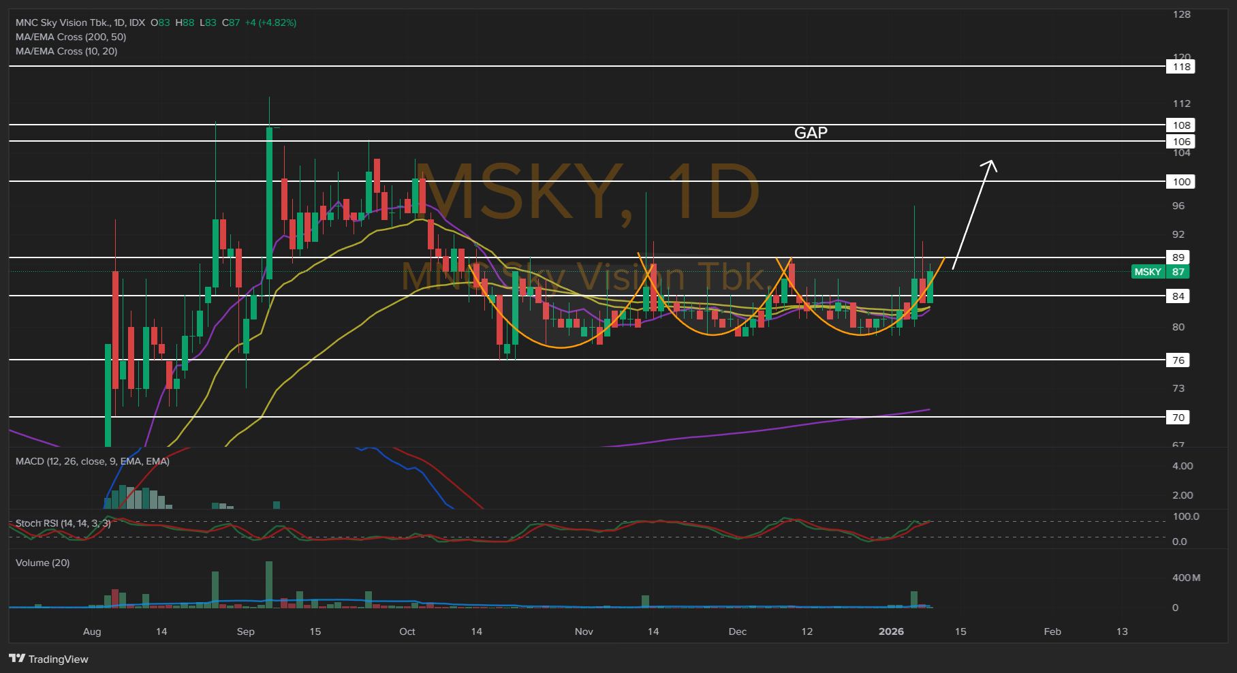The height and width of the screenshot is (673, 1237).
Task: Open MNC Sky Vision Tbk. symbol title
Action: 63,22
